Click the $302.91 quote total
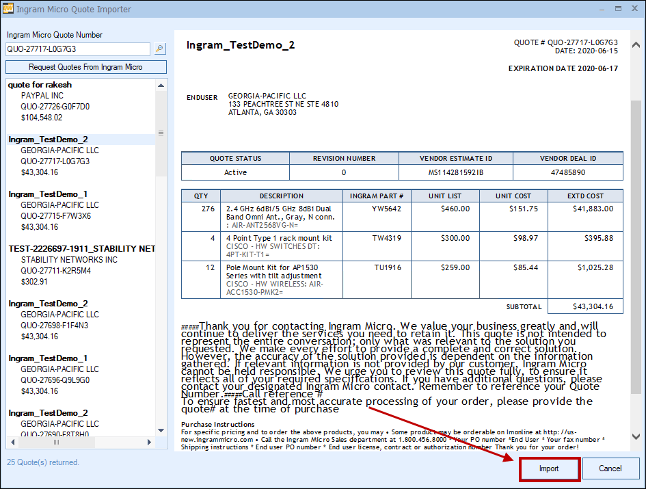This screenshot has height=489, width=646. (x=34, y=282)
